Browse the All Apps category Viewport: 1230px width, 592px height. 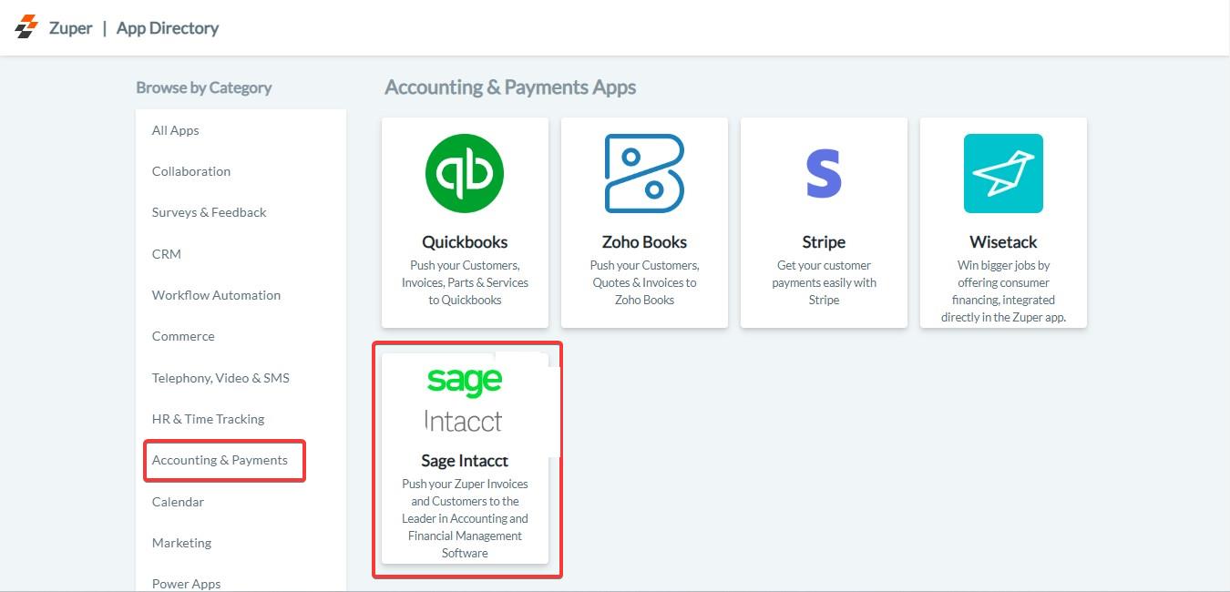[x=175, y=129]
